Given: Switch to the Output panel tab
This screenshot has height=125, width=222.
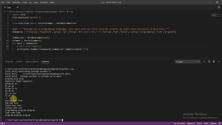Looking at the screenshot, I should pyautogui.click(x=19, y=62).
